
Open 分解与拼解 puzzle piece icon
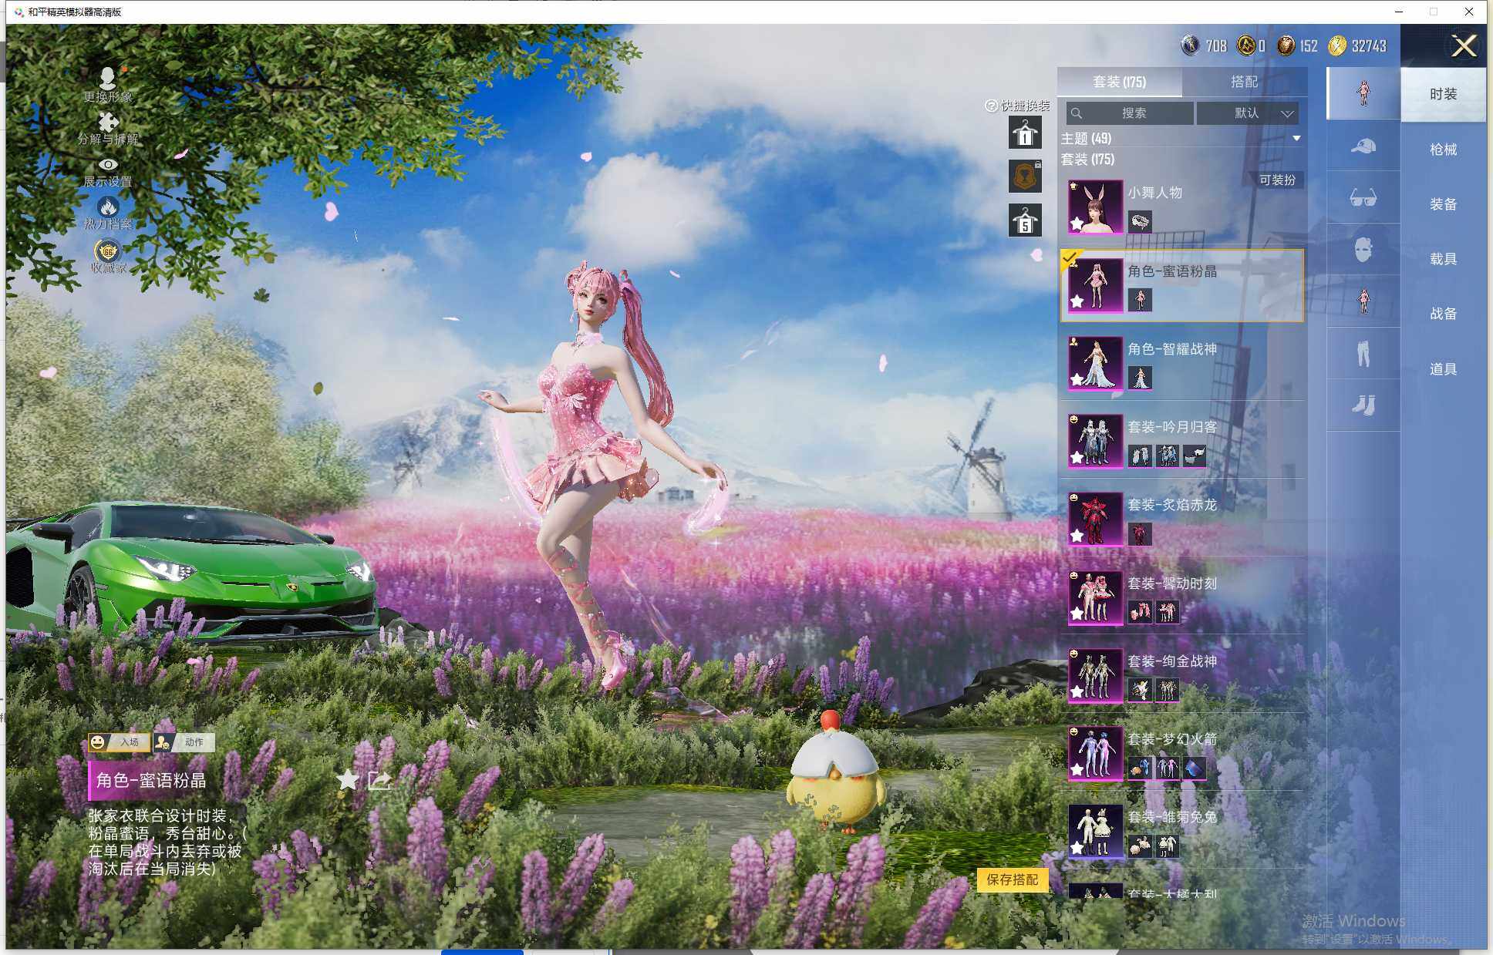[x=108, y=122]
